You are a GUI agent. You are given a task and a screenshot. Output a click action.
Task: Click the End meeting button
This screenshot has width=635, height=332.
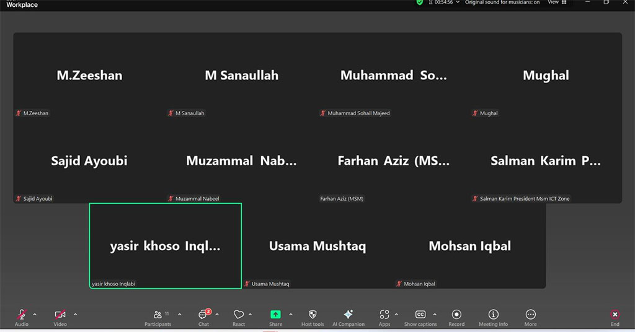coord(615,316)
